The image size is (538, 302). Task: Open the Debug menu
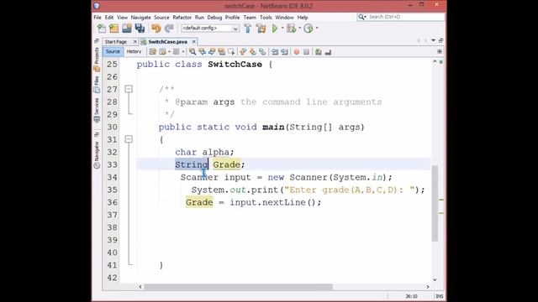214,17
